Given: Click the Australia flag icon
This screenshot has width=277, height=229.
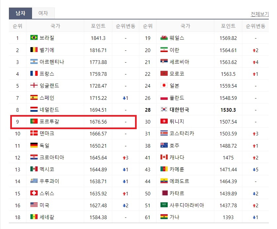Looking at the screenshot, I should click(x=164, y=145).
